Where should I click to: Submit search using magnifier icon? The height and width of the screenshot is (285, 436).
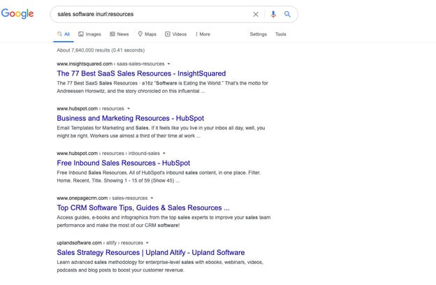(x=287, y=14)
